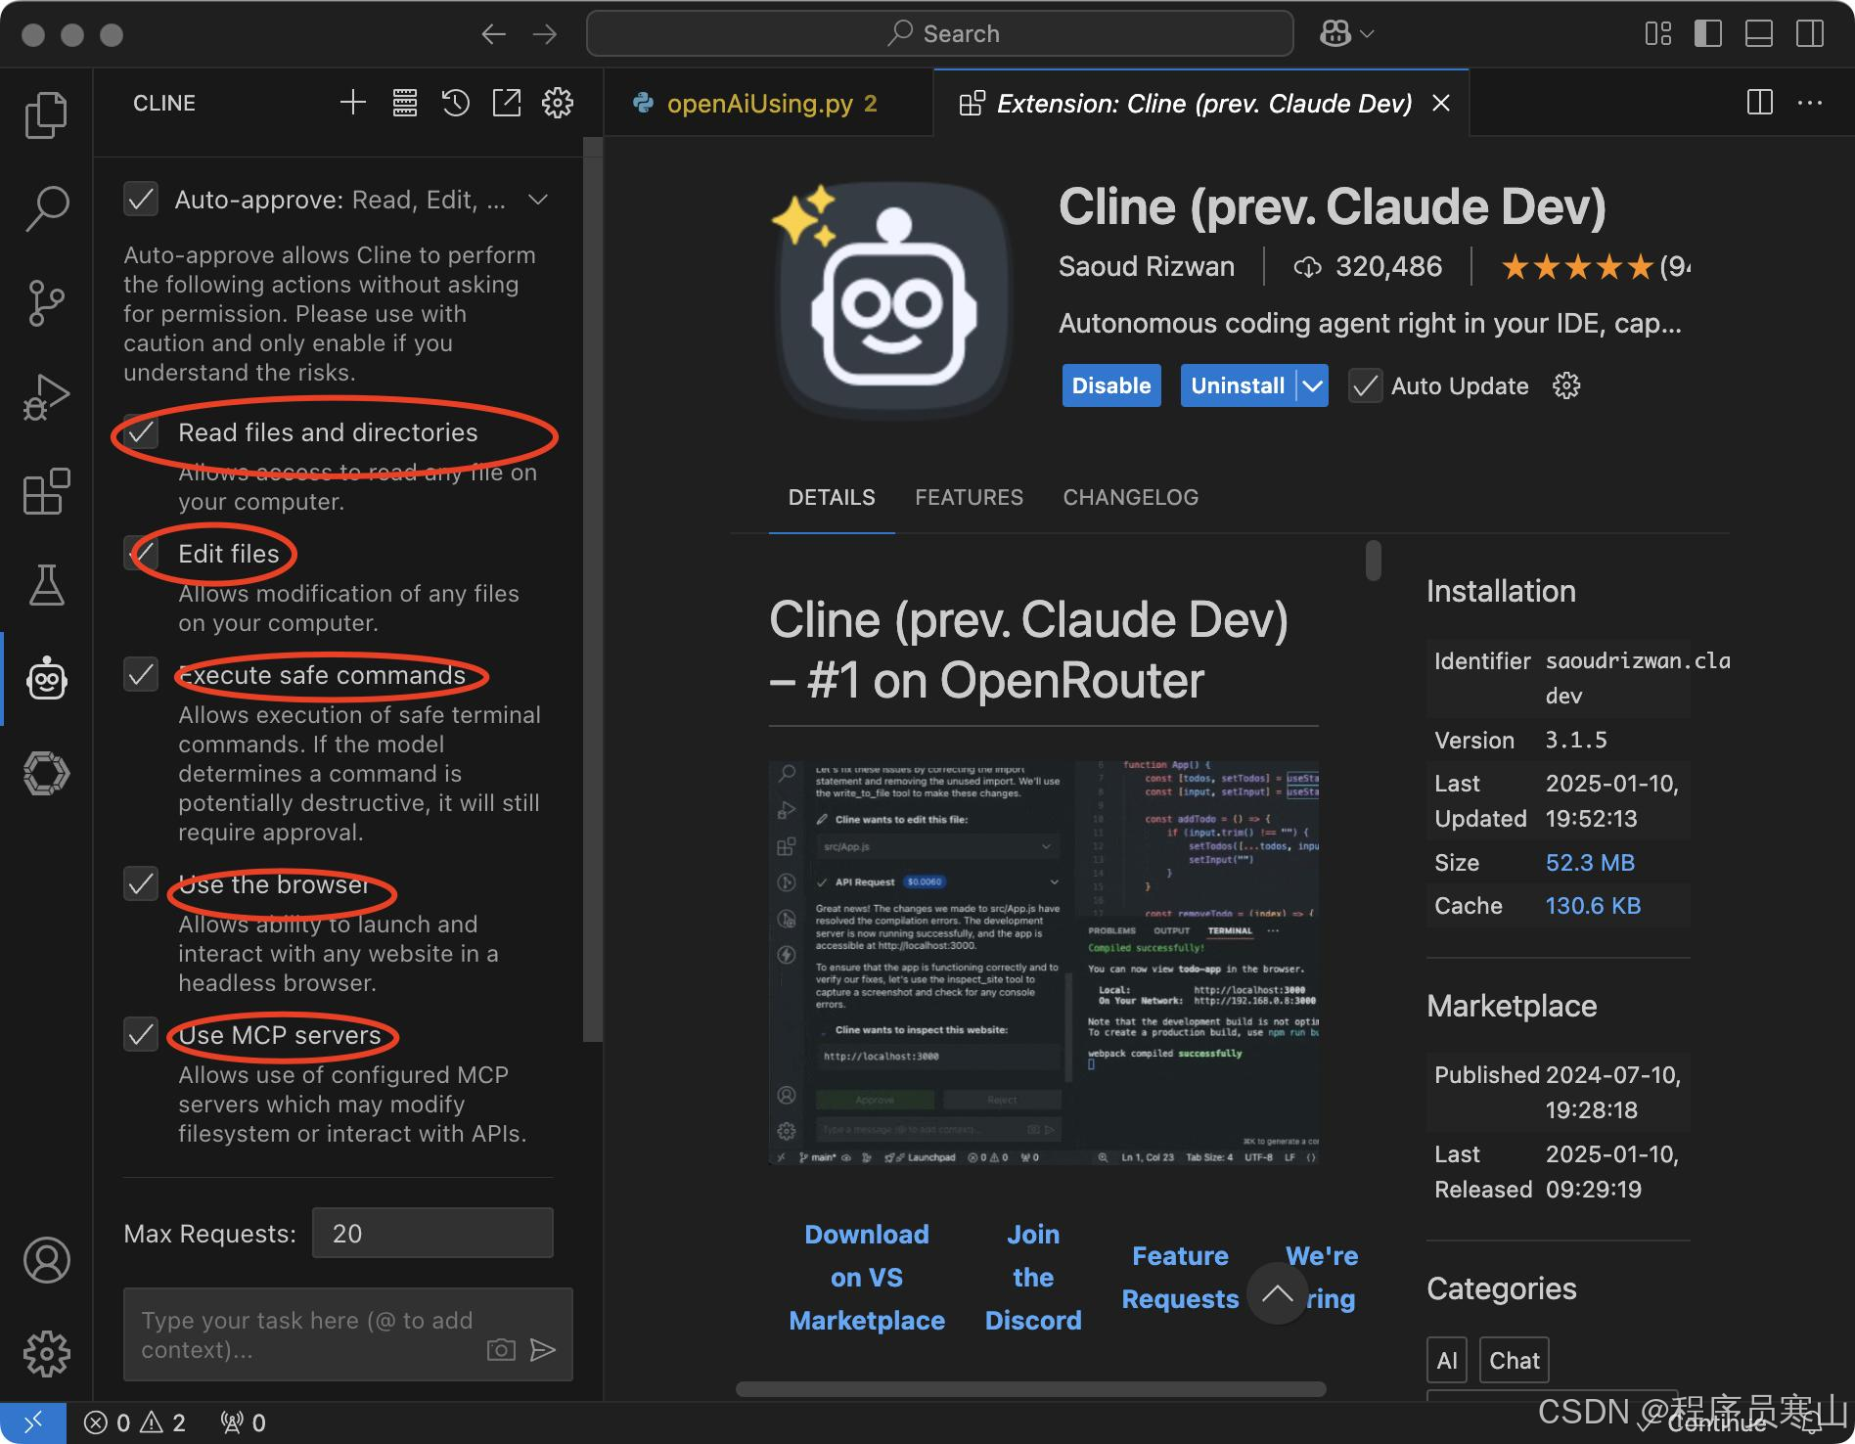Toggle Use the browser checkbox

[141, 884]
